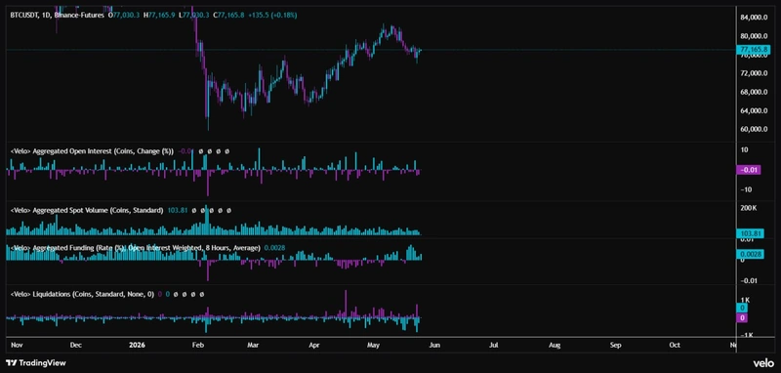Click the purple liquidations 0 value tag

[742, 317]
